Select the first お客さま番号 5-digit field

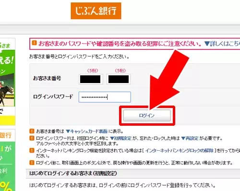click(91, 79)
